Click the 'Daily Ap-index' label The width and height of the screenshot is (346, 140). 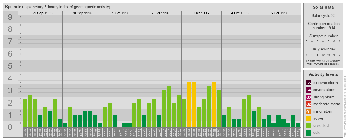[323, 49]
